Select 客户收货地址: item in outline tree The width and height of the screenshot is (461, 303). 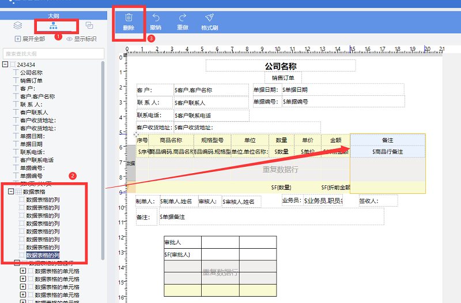(38, 120)
